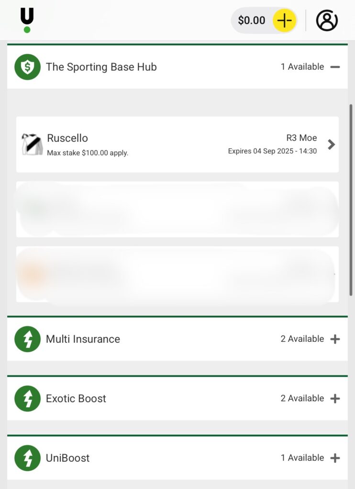Click Ruscello jockey silks icon

point(32,144)
